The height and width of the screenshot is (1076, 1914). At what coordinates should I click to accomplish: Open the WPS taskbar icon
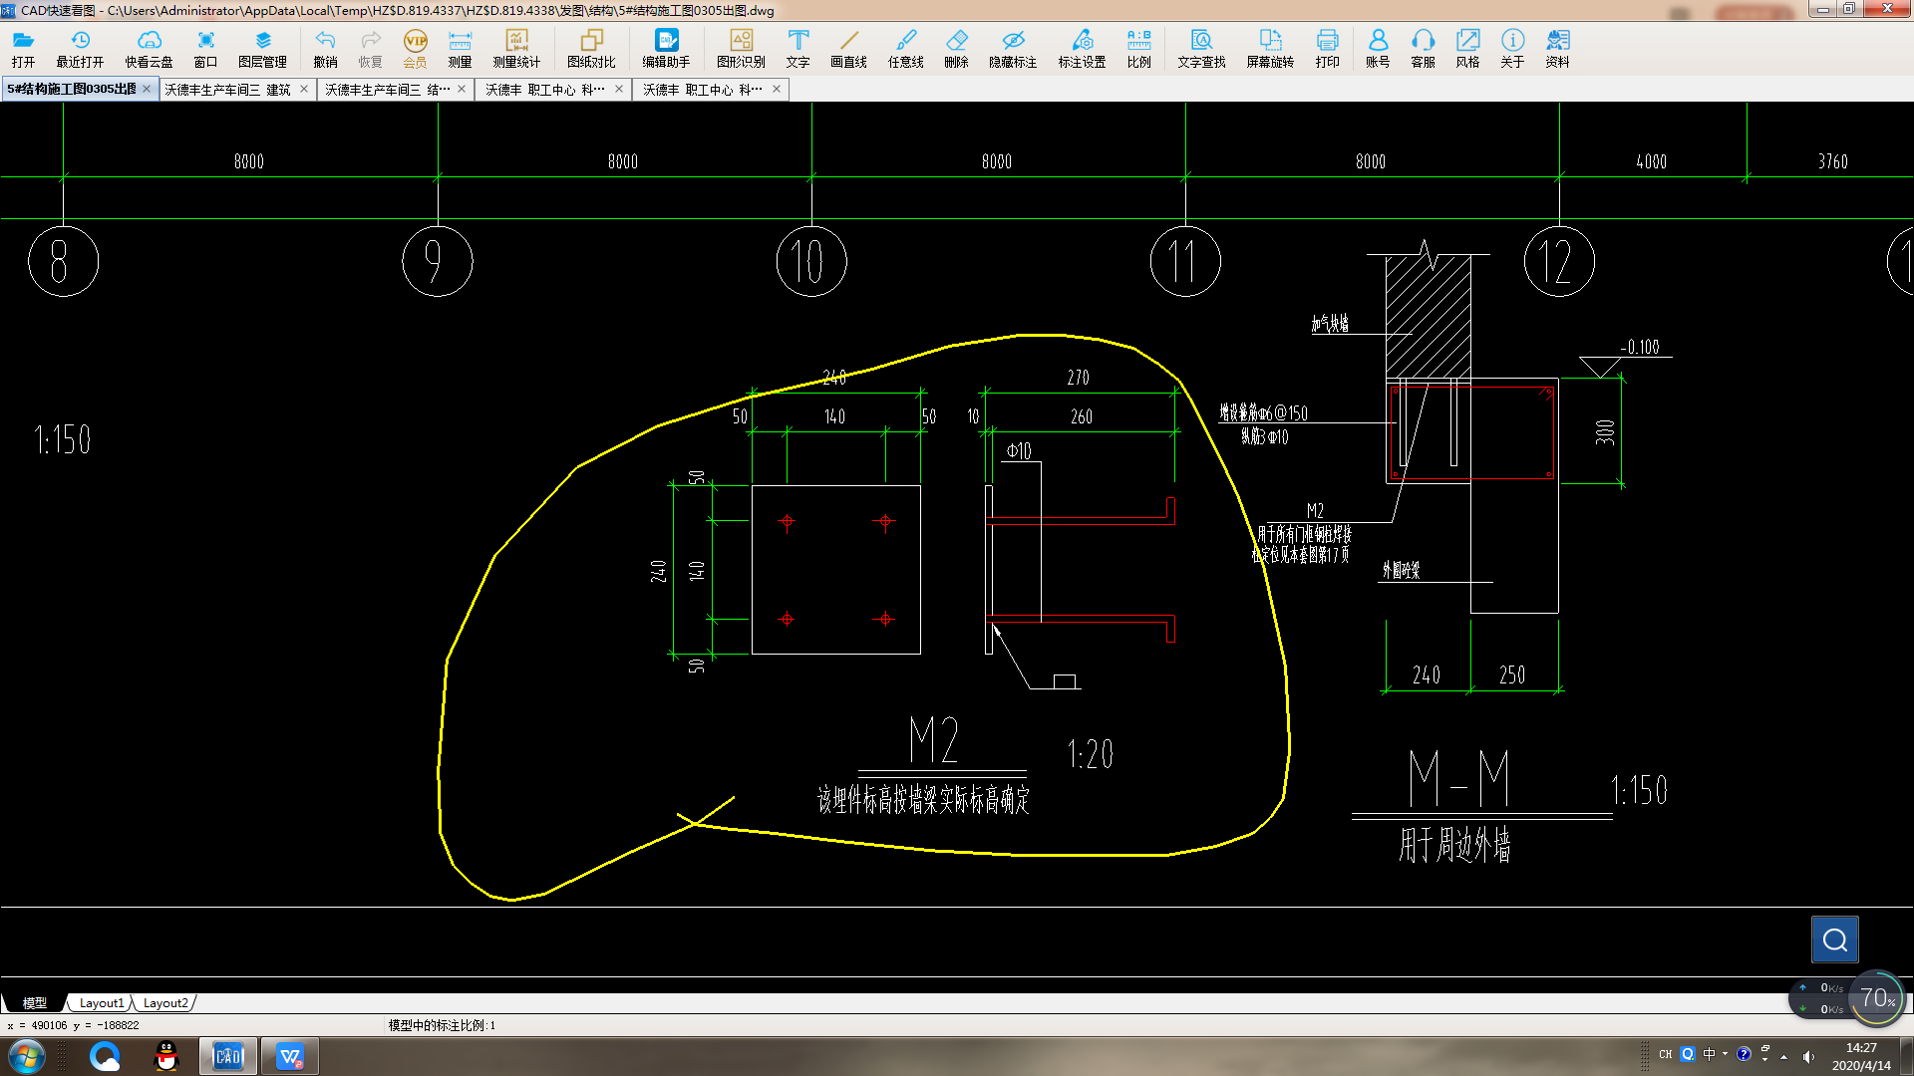[290, 1056]
